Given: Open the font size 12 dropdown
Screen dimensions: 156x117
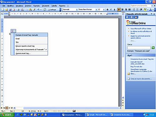Looking at the screenshot, I should tap(104, 10).
